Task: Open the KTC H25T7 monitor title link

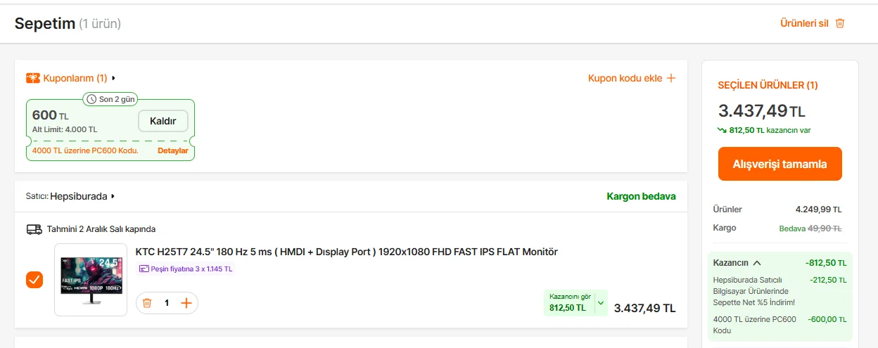Action: [x=346, y=252]
